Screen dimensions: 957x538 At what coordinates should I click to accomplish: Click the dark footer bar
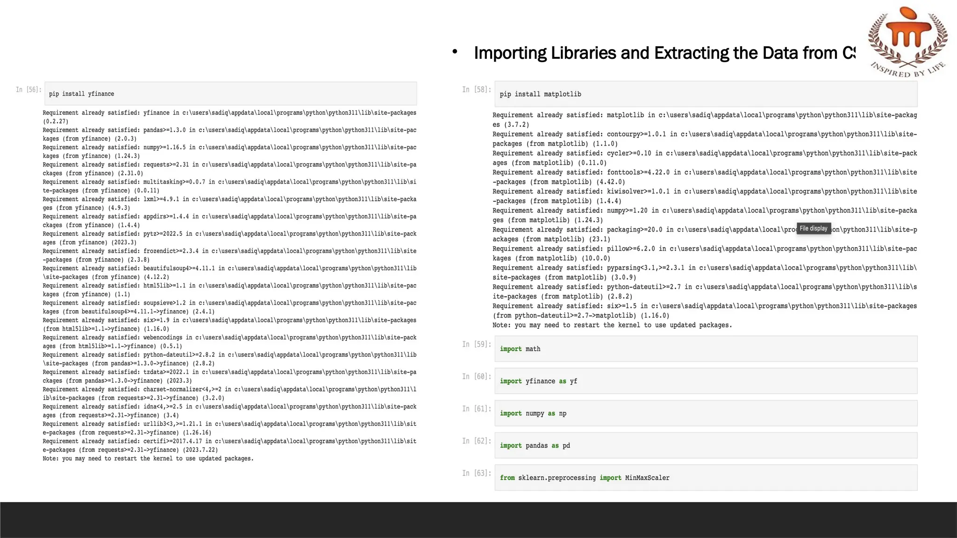pos(478,520)
